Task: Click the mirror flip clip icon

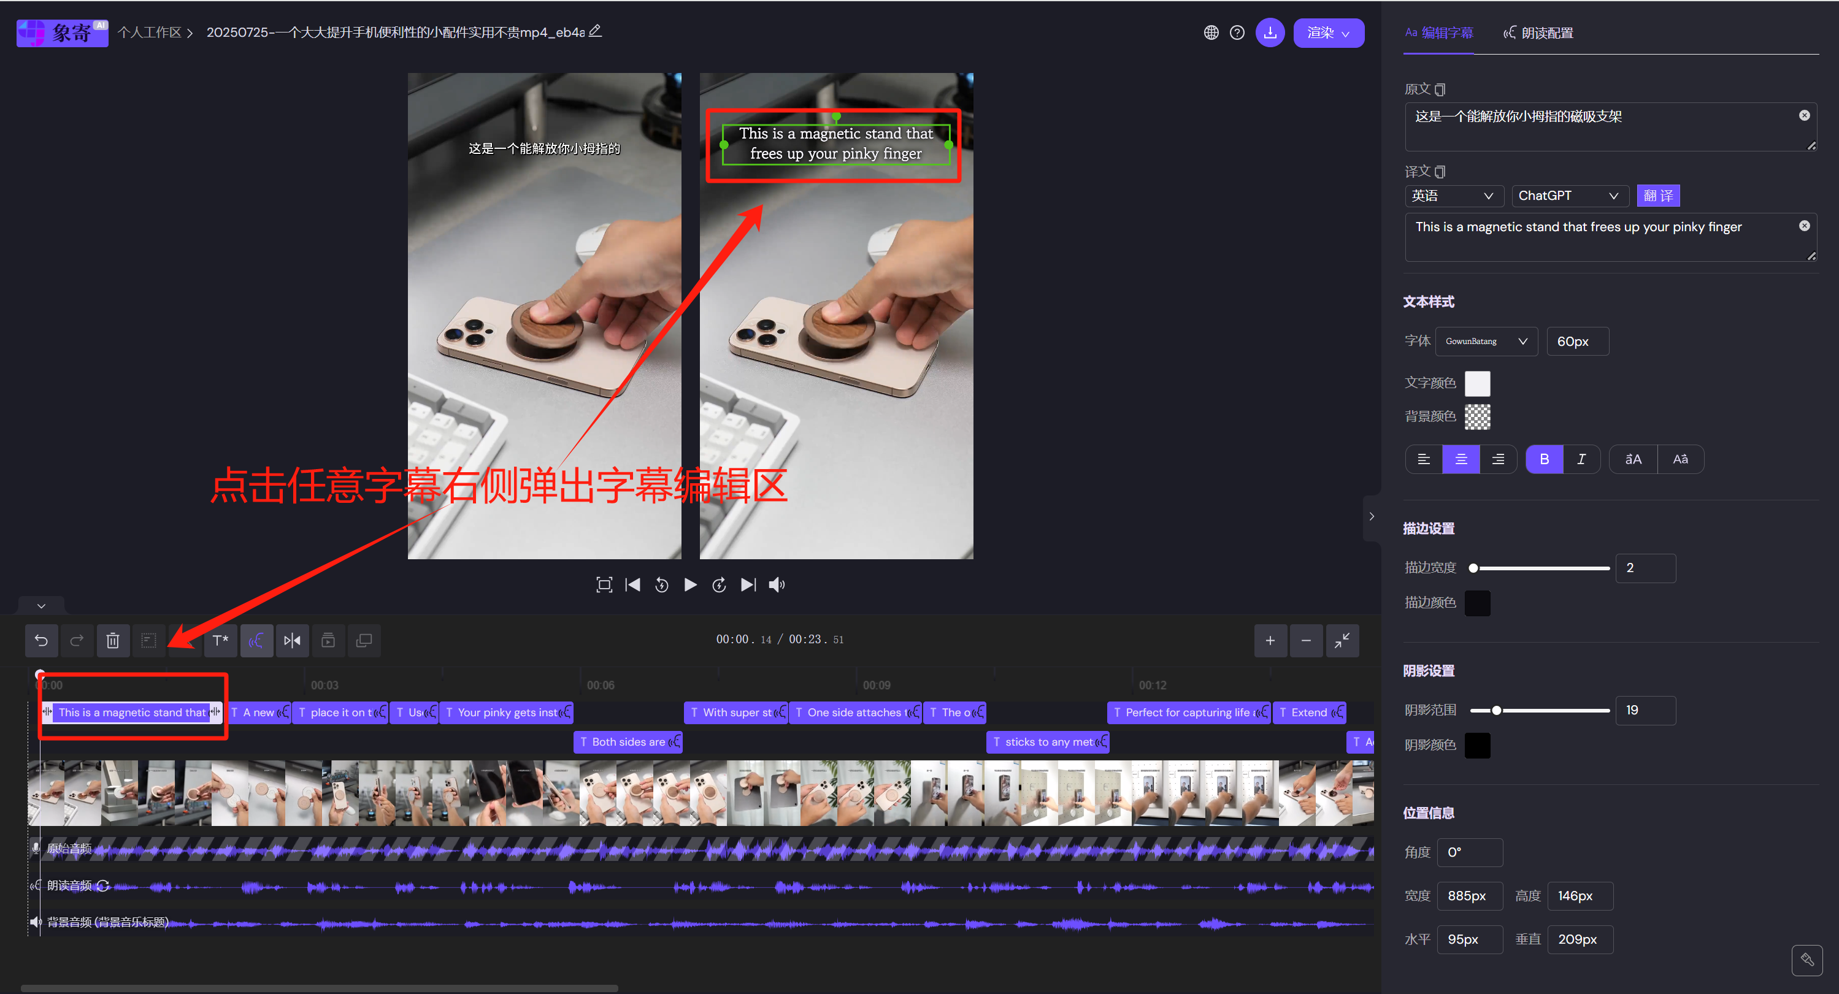Action: 292,640
